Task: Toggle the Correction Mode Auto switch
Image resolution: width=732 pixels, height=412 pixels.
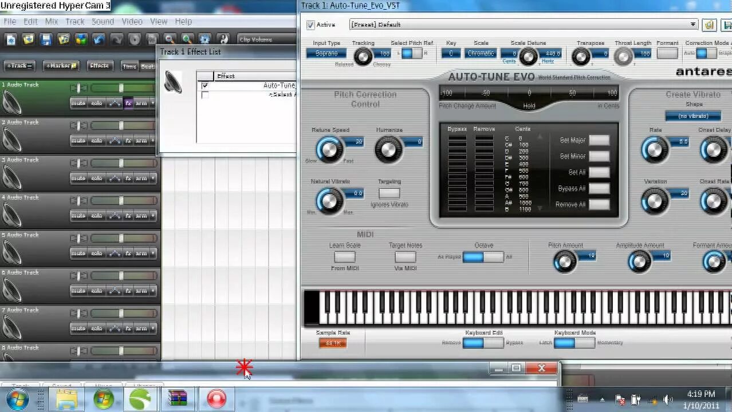Action: (706, 53)
